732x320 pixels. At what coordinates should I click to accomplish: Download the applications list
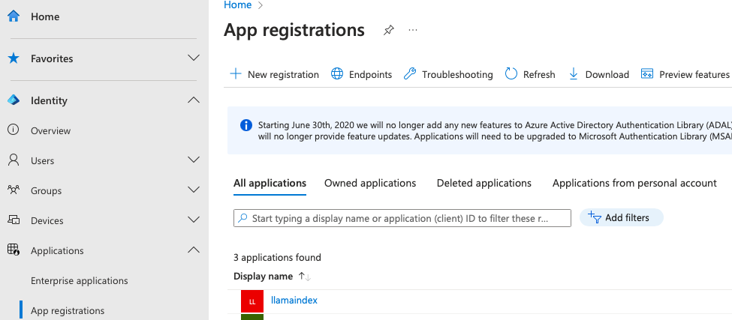pyautogui.click(x=598, y=74)
